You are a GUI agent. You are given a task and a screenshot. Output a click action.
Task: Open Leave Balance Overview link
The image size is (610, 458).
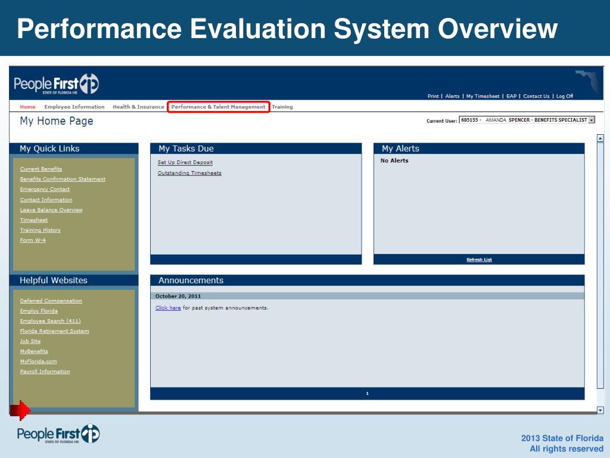[x=51, y=210]
